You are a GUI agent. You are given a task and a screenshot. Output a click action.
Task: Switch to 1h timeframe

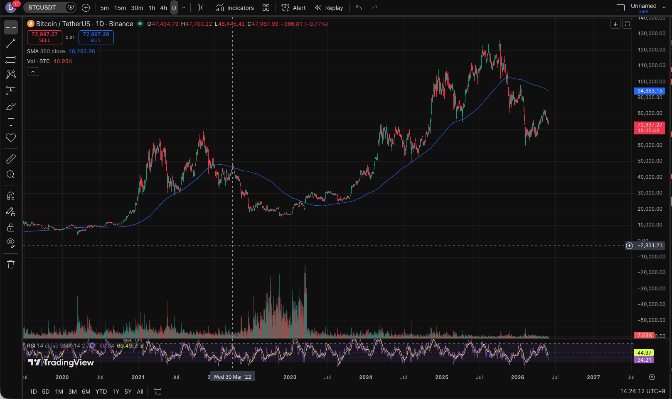(152, 8)
